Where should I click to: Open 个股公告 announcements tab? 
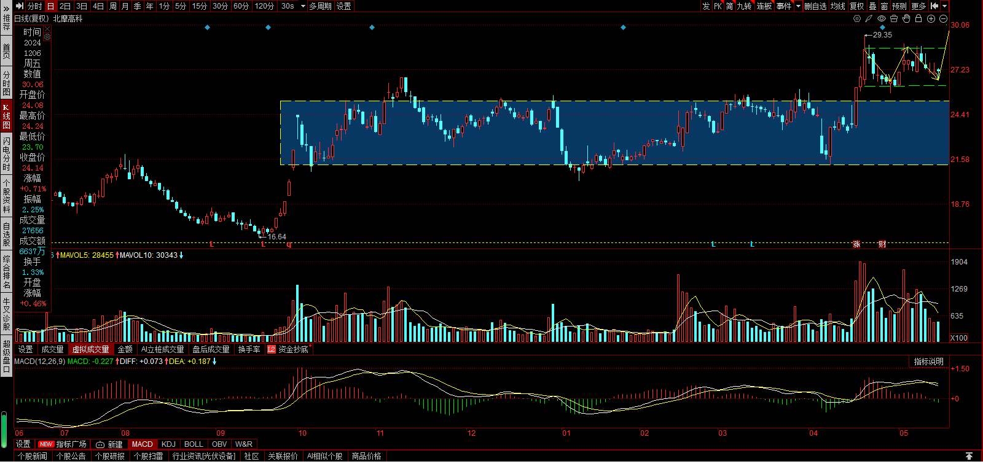pos(71,456)
